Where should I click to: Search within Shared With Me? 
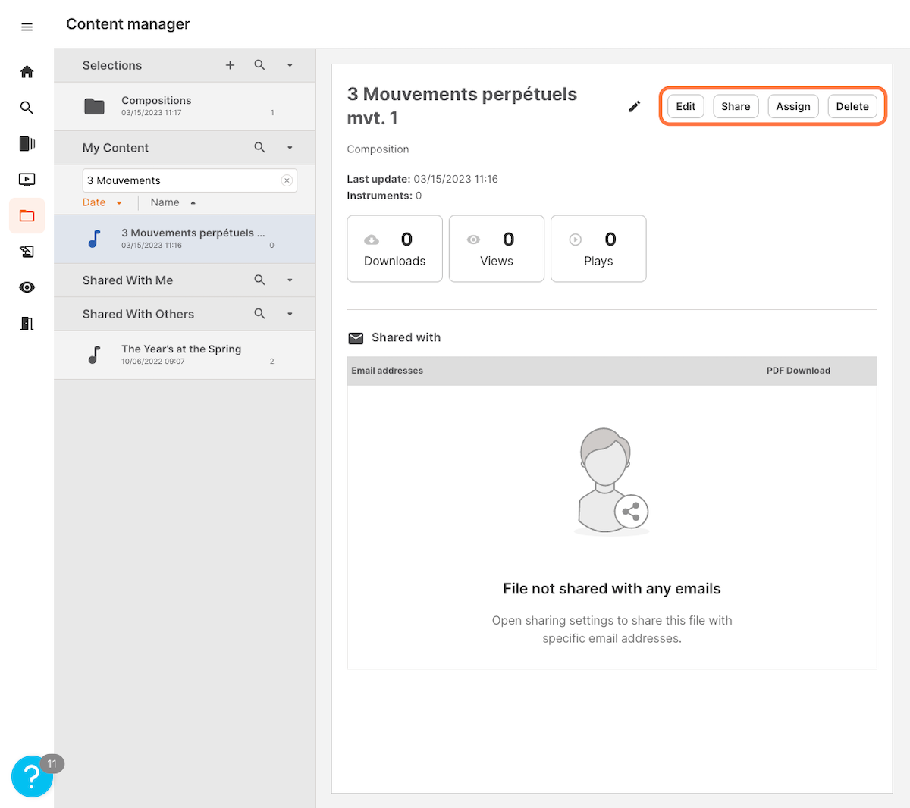259,280
